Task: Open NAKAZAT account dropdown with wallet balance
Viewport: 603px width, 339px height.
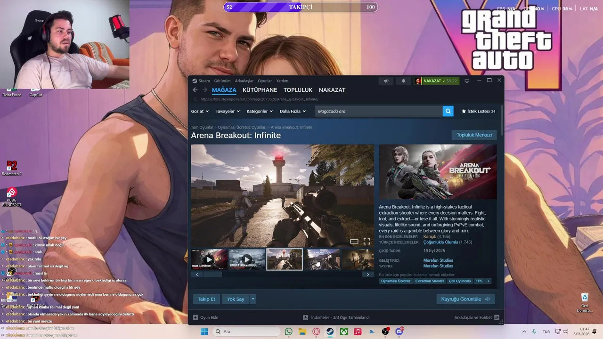Action: click(436, 81)
